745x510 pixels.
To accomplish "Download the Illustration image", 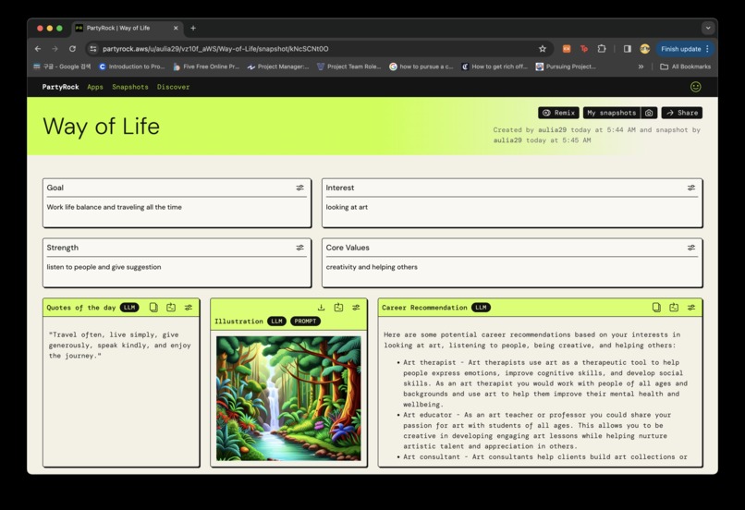I will click(x=321, y=308).
